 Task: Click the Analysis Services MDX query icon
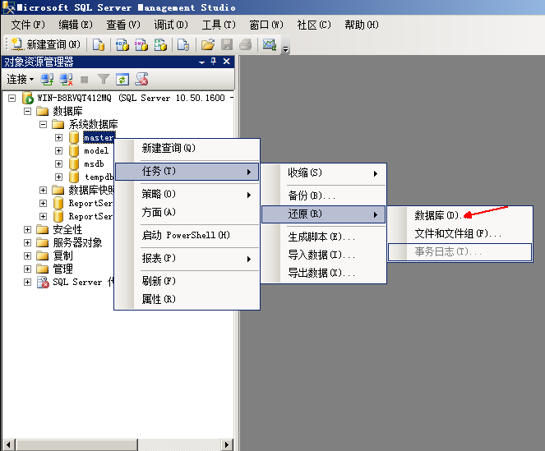click(x=122, y=44)
